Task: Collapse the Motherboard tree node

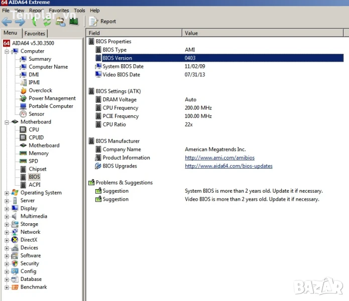Action: coord(7,122)
